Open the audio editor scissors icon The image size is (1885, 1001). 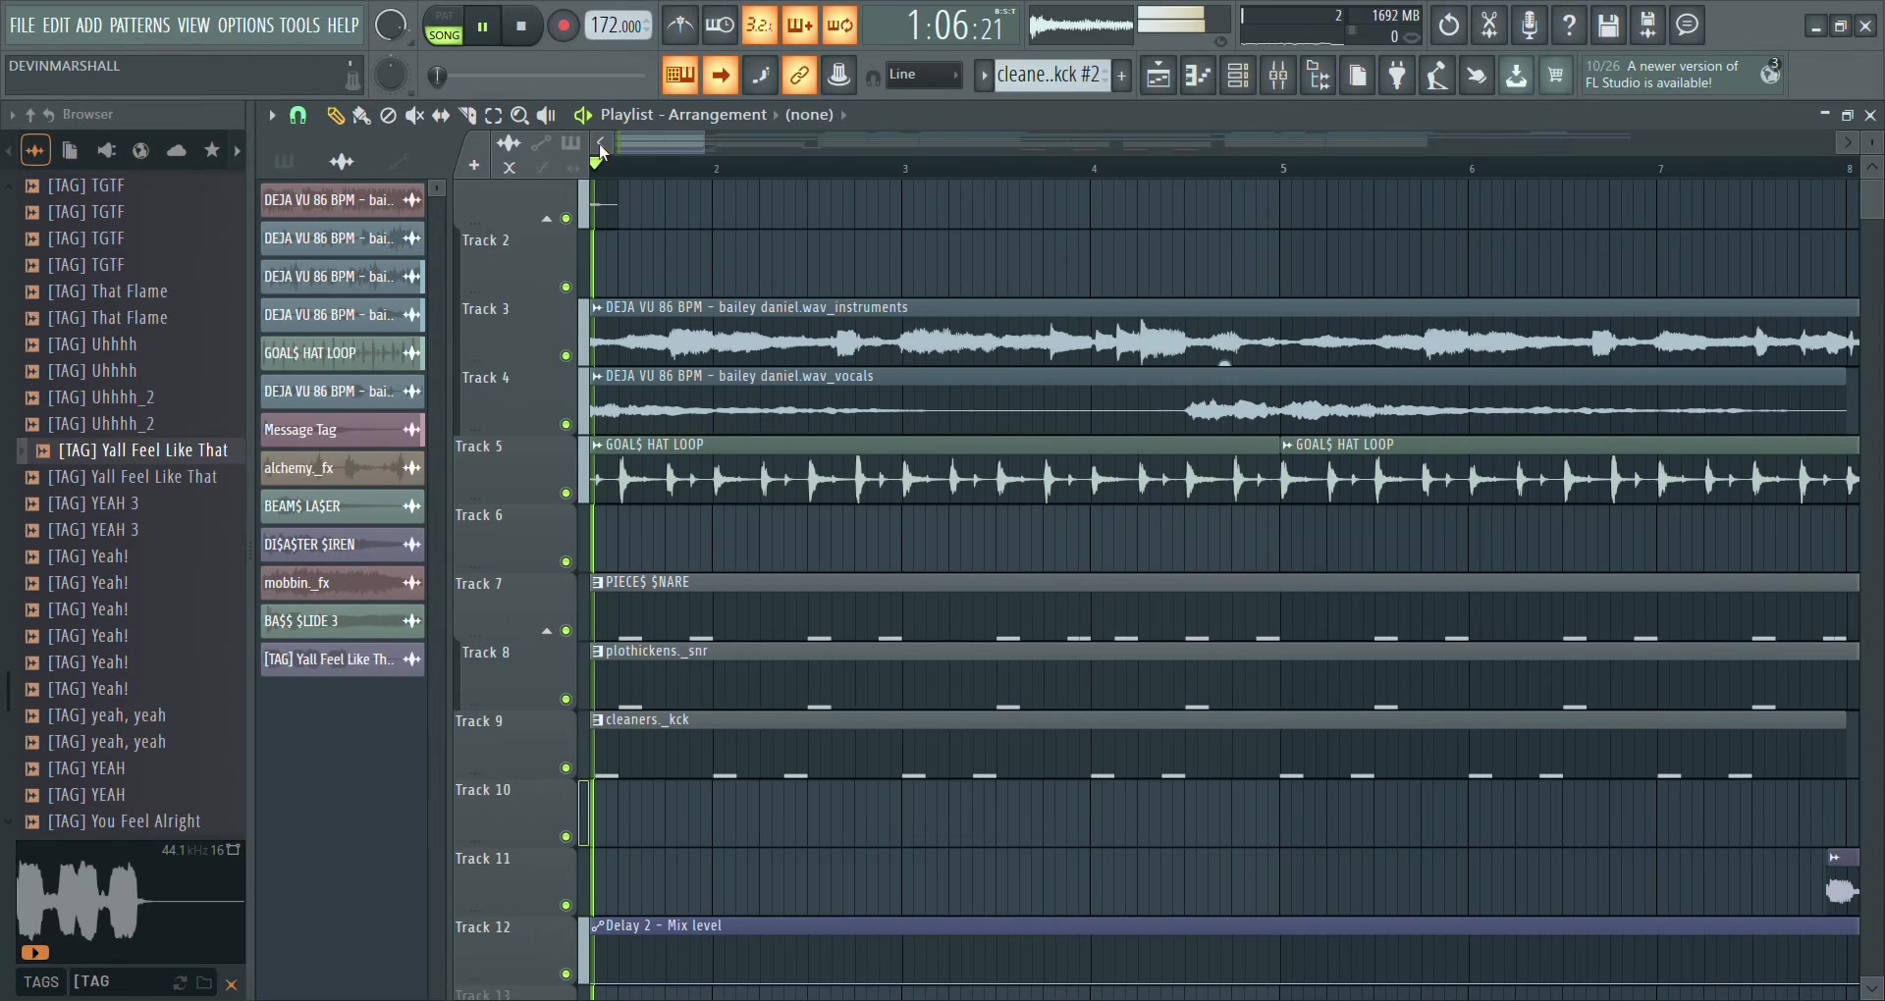[x=1489, y=26]
